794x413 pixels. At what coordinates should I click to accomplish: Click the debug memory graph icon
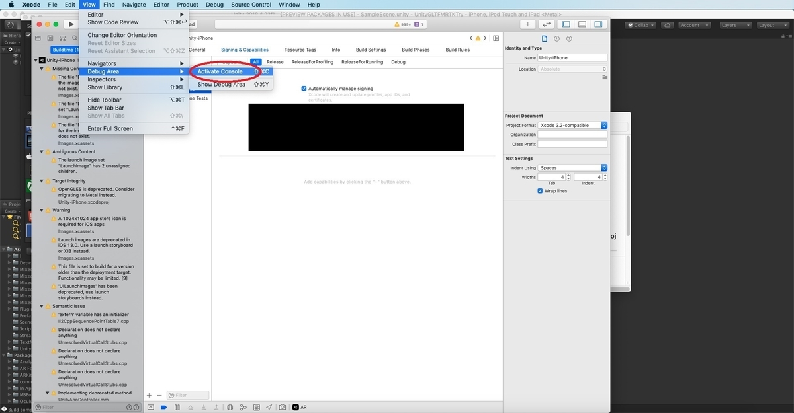[x=243, y=407]
